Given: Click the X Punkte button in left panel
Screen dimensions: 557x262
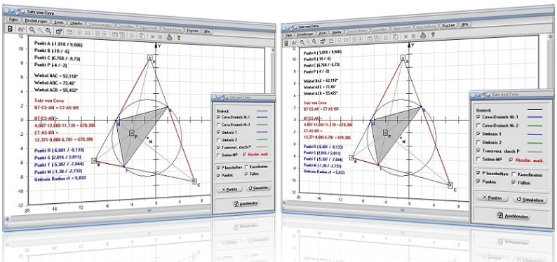Looking at the screenshot, I should click(x=229, y=189).
